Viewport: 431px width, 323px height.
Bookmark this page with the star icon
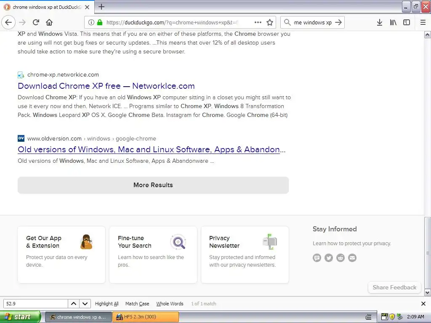click(270, 23)
